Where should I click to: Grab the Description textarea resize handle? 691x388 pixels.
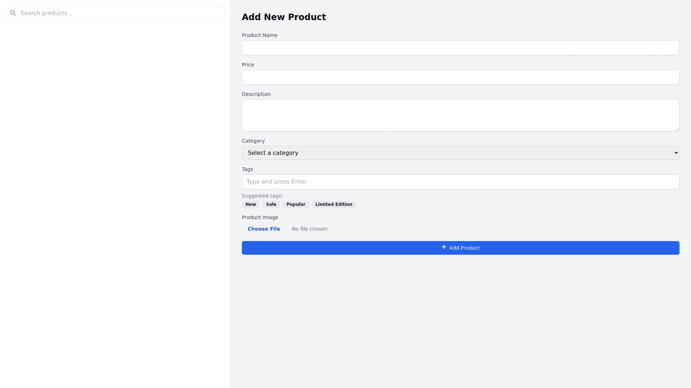tap(677, 129)
